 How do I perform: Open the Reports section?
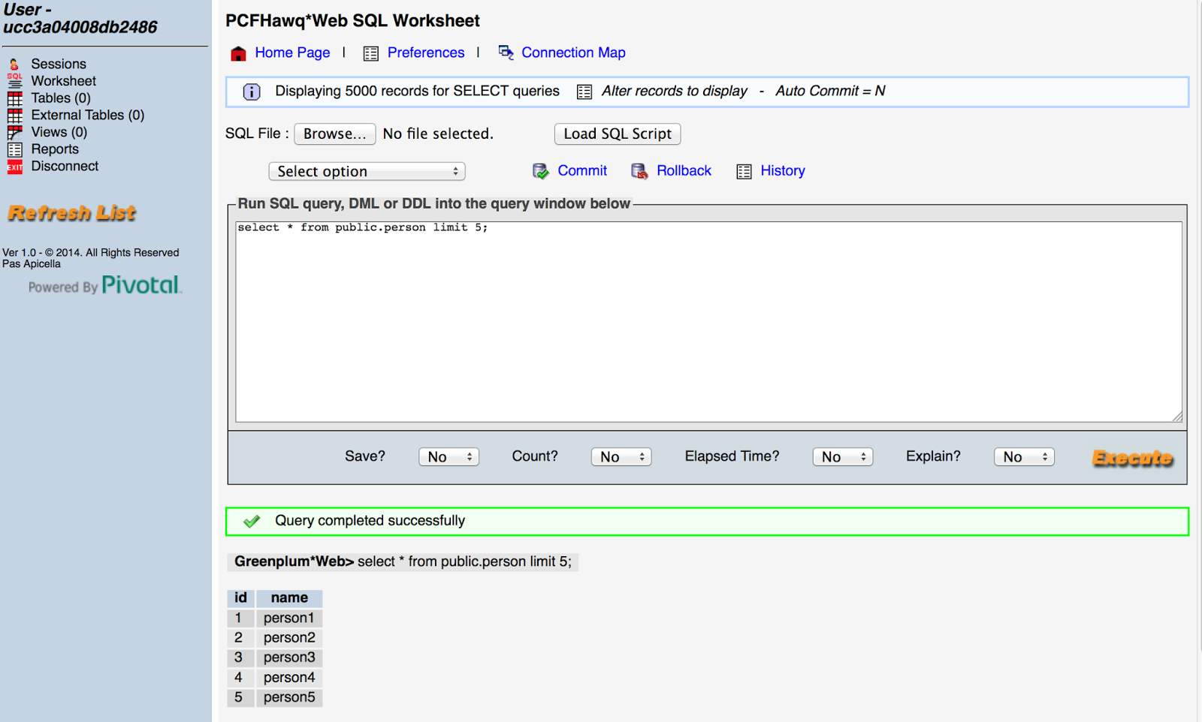click(x=55, y=149)
